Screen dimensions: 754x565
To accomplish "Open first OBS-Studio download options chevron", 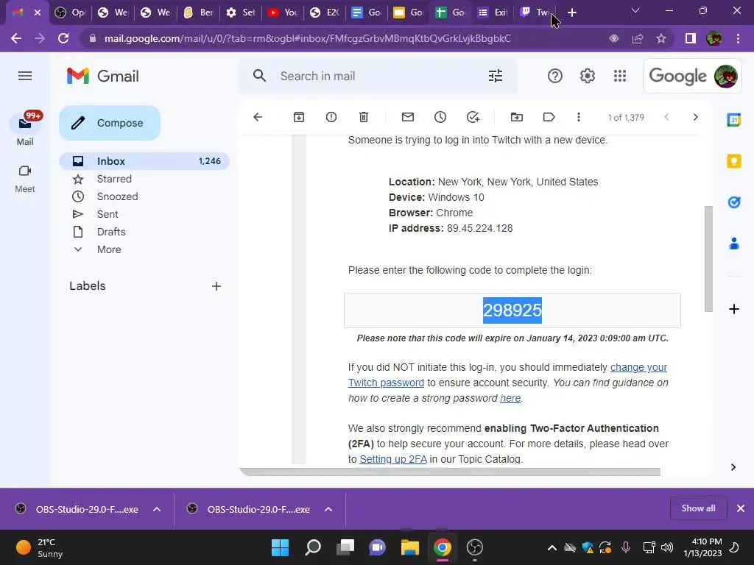I will pos(157,509).
